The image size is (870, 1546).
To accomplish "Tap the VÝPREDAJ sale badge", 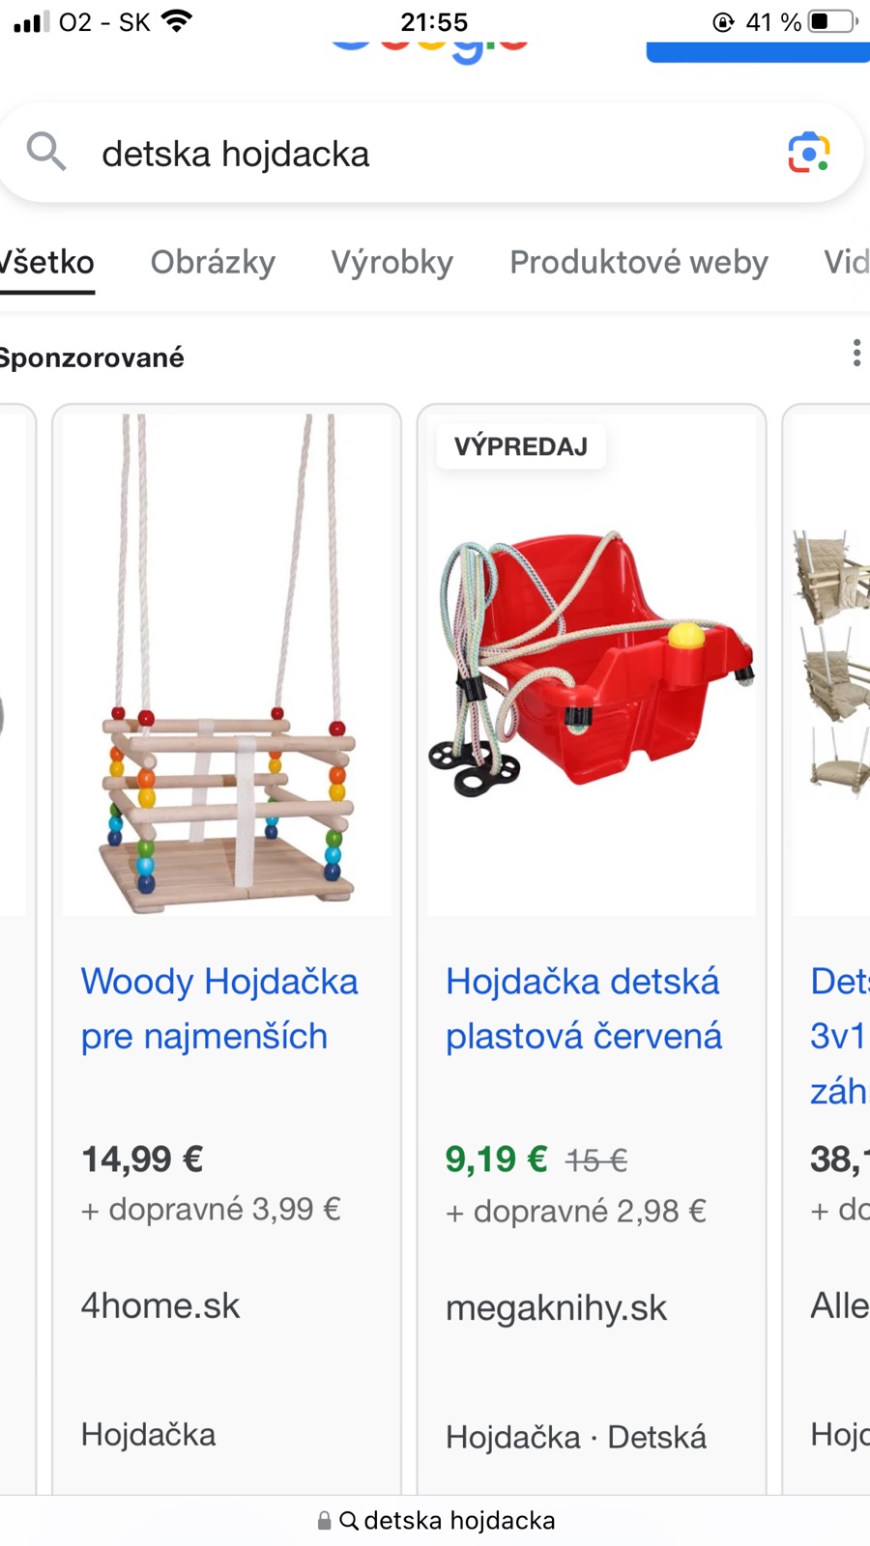I will tap(521, 446).
